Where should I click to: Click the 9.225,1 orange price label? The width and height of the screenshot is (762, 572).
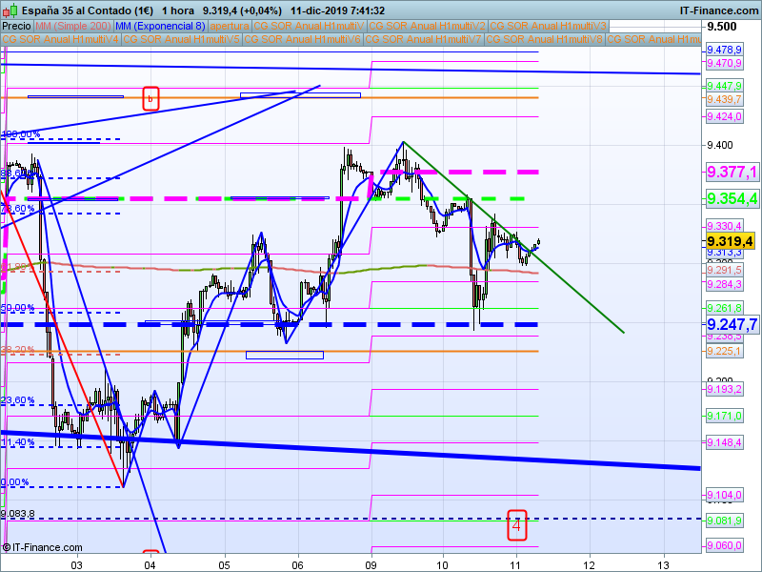tap(724, 351)
